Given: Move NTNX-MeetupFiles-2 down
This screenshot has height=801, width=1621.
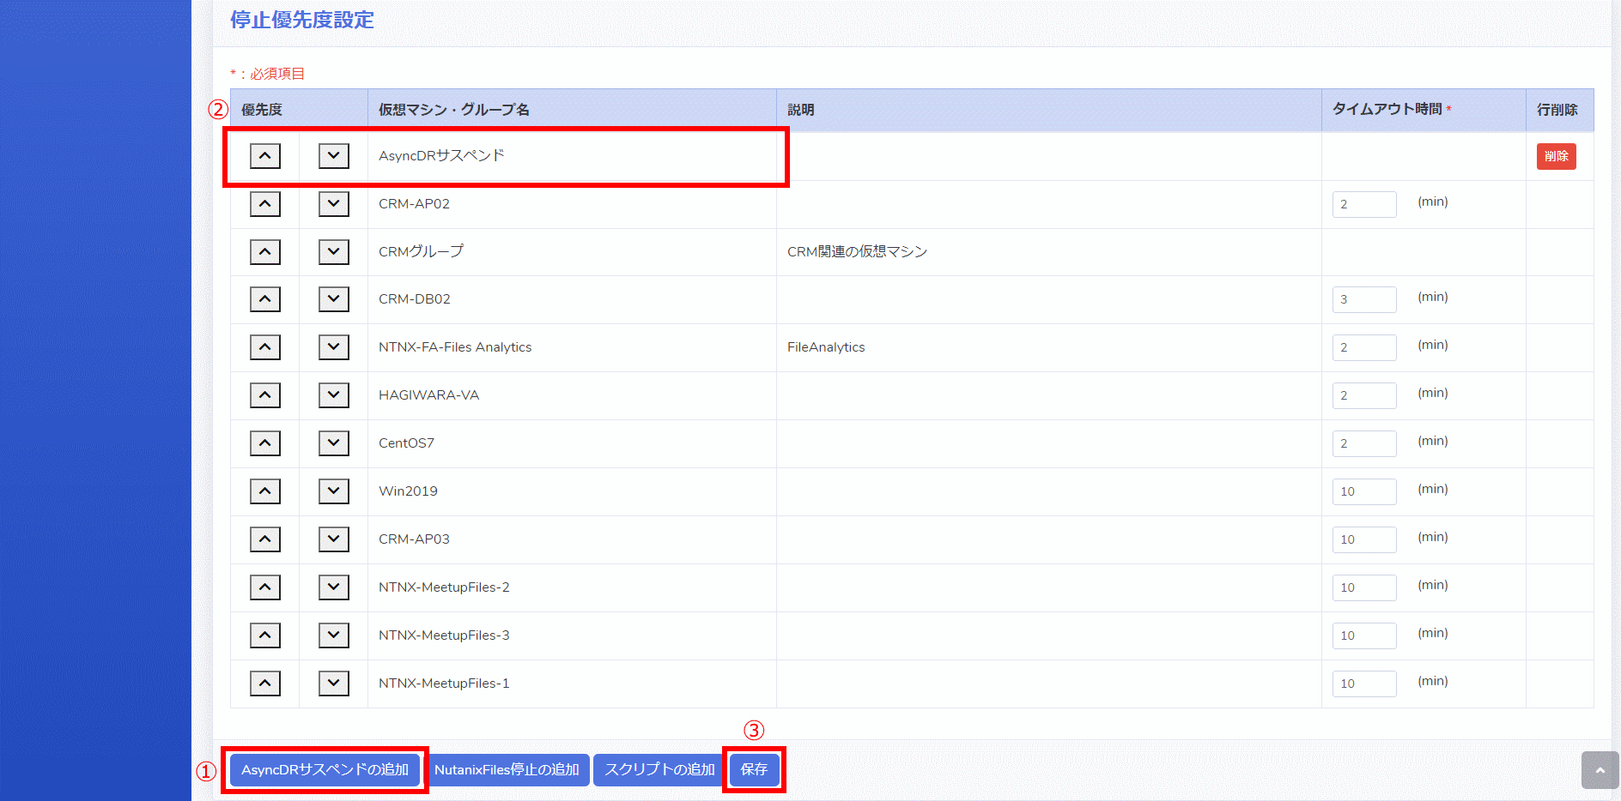Looking at the screenshot, I should 333,587.
